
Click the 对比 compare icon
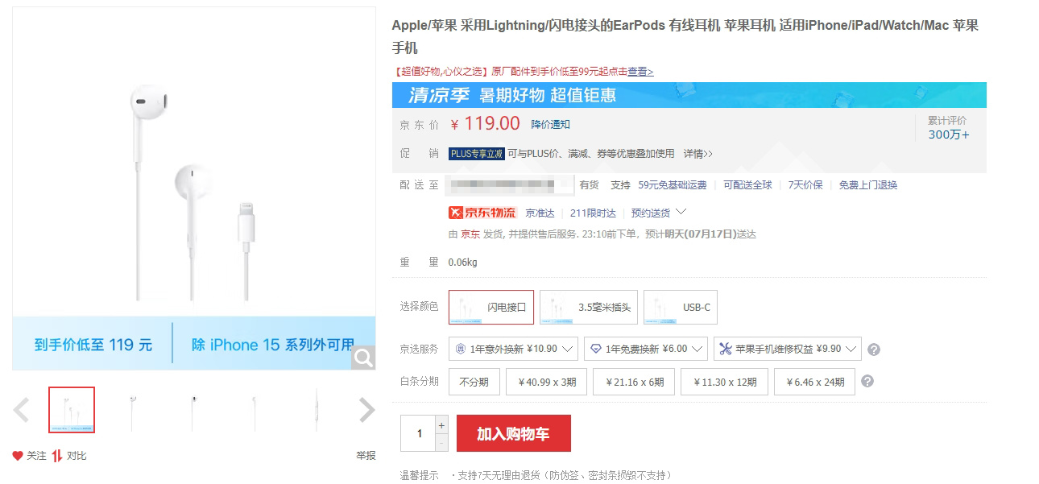(57, 456)
